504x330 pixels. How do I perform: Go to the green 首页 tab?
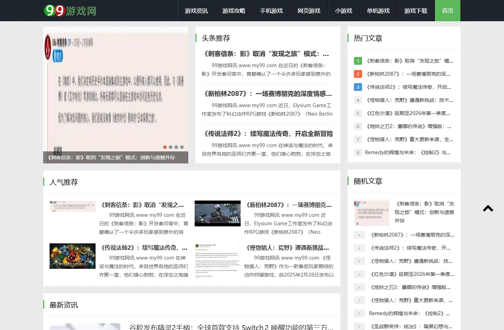448,11
